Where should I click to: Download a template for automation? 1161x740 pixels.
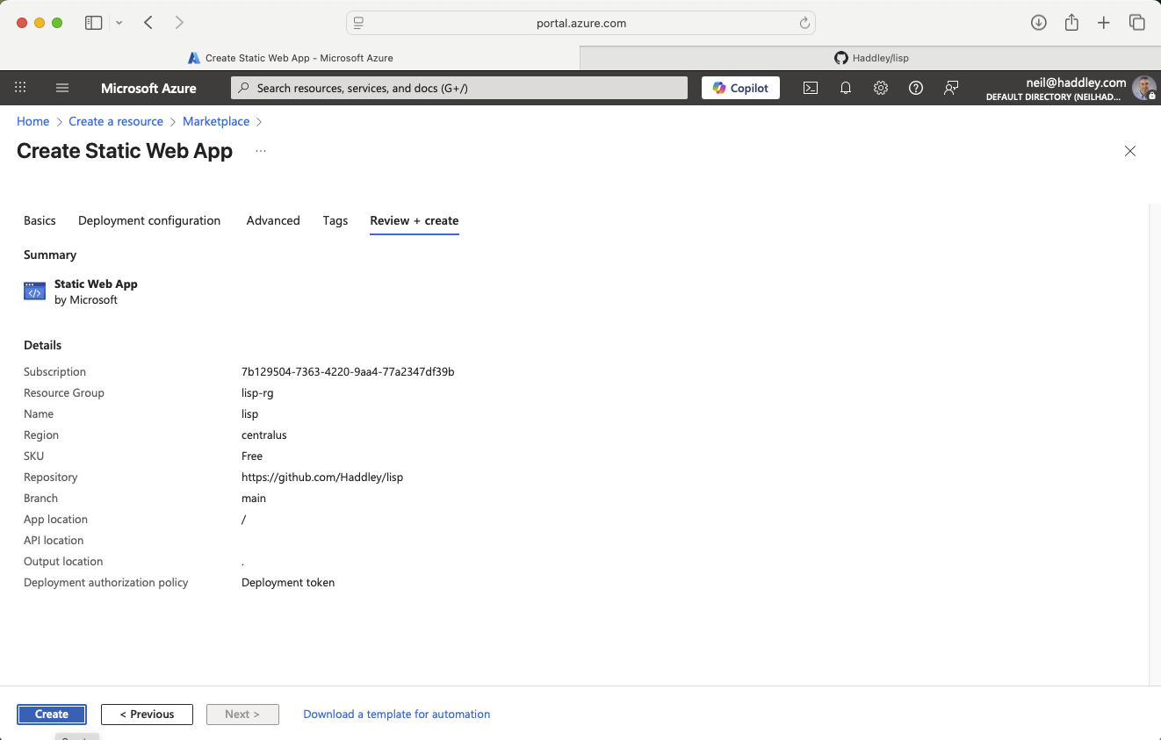click(397, 715)
